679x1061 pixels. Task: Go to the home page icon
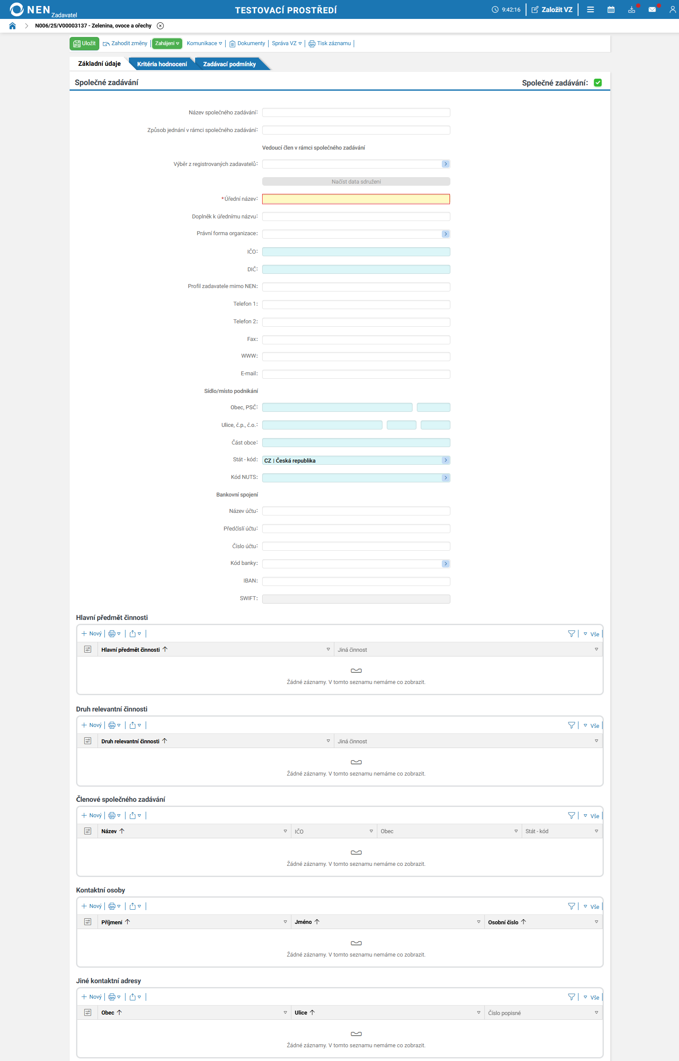tap(12, 25)
